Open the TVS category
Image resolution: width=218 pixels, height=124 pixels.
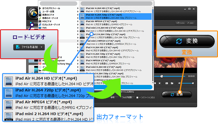pyautogui.click(x=44, y=28)
